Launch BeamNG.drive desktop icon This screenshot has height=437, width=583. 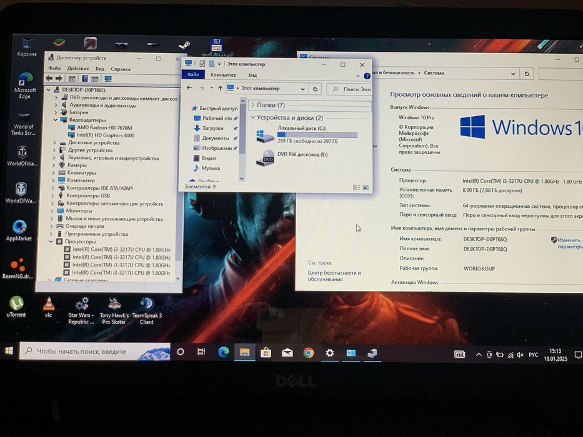(x=17, y=268)
